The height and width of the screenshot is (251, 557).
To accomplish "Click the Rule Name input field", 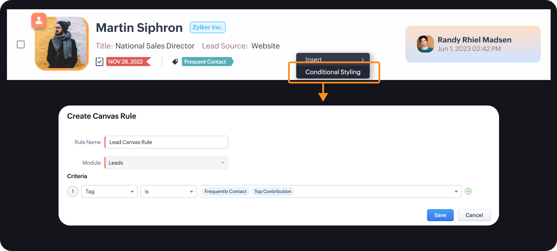I will pos(166,142).
